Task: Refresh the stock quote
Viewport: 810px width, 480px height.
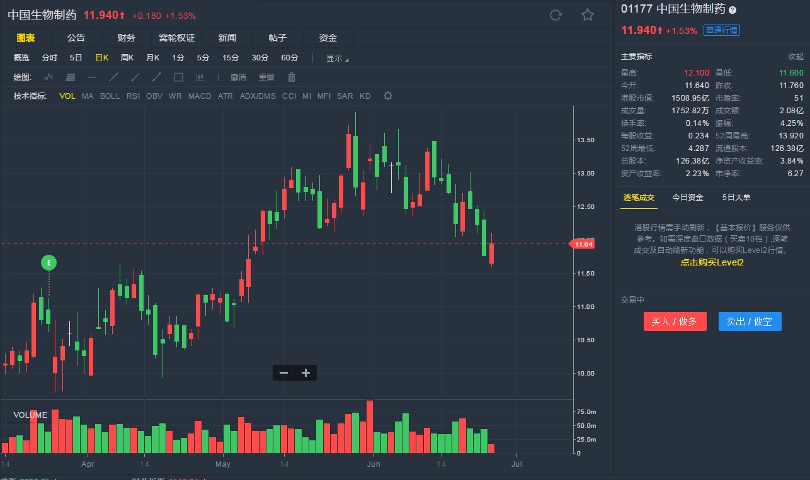Action: coord(556,15)
